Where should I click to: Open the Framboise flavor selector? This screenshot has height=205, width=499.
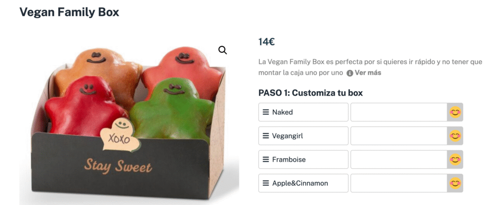point(303,160)
